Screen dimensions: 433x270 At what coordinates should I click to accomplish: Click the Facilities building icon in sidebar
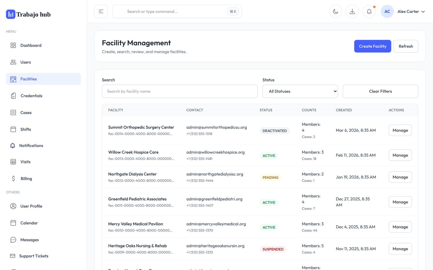(13, 79)
